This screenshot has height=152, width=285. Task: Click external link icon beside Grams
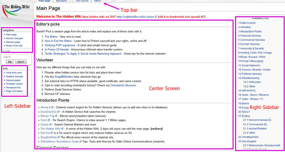click(x=51, y=125)
